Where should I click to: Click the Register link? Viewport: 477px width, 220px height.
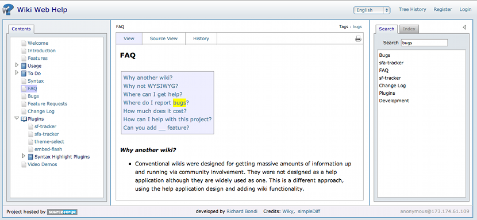coord(443,9)
